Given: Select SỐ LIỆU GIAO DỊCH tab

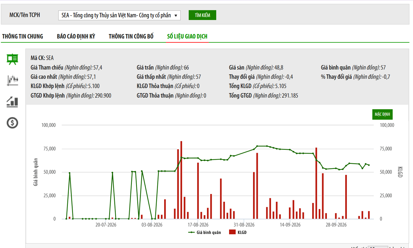Looking at the screenshot, I should [x=187, y=36].
